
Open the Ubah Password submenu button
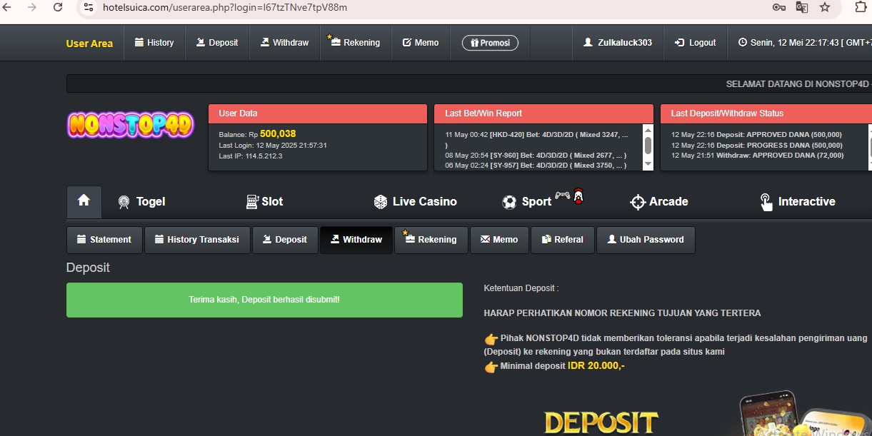(x=646, y=240)
